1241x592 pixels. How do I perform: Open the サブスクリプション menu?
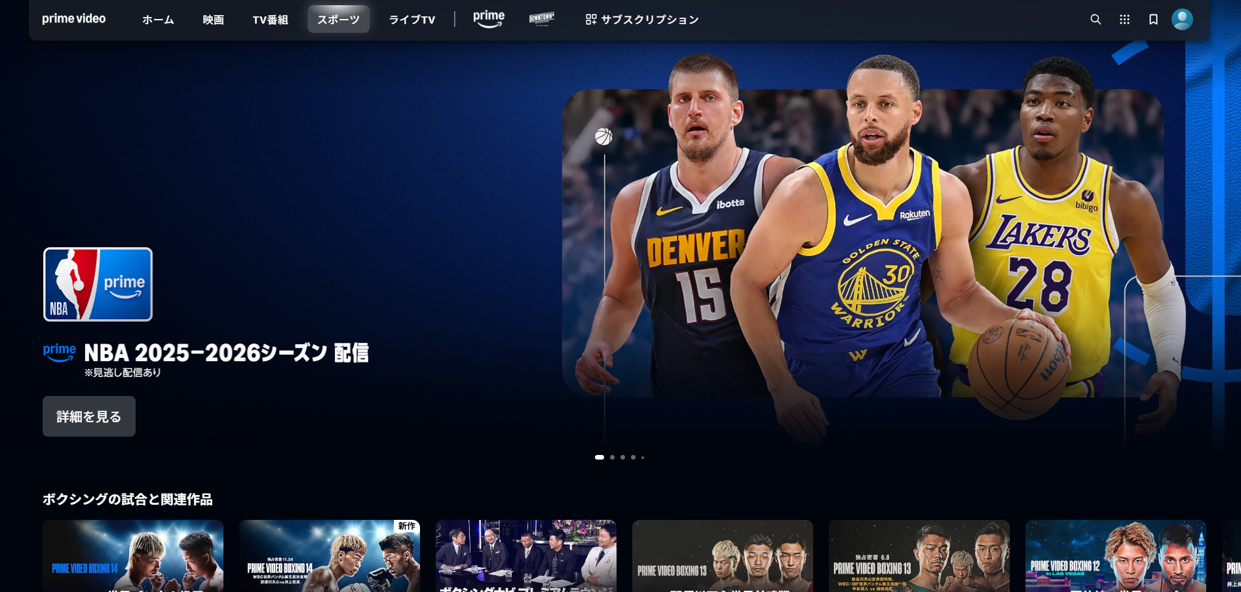click(x=642, y=20)
